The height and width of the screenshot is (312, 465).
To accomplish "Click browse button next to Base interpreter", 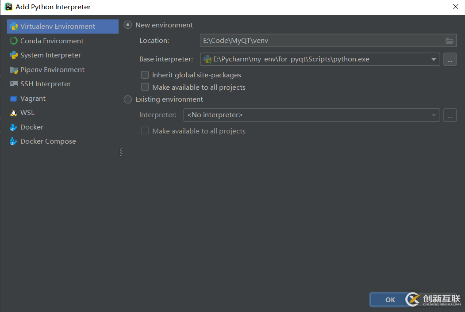I will 450,59.
